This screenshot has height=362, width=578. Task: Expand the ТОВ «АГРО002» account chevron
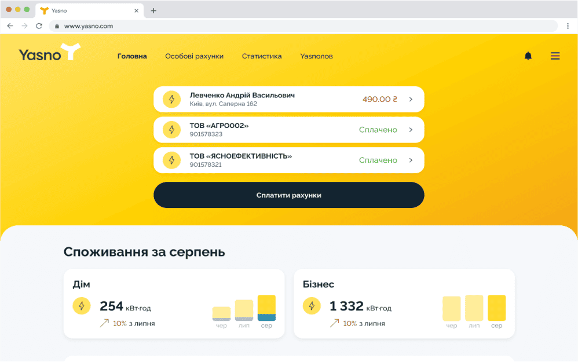tap(411, 130)
